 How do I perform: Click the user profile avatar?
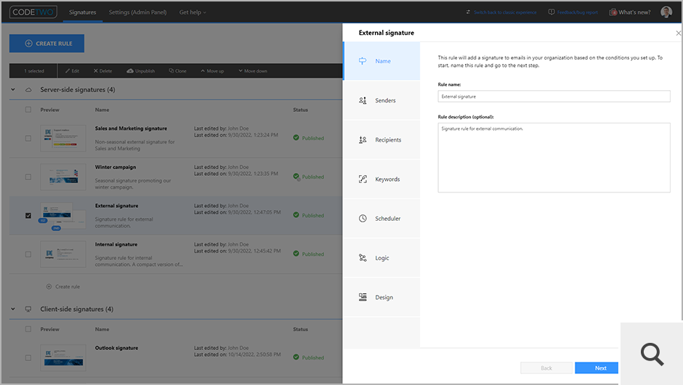pos(666,12)
